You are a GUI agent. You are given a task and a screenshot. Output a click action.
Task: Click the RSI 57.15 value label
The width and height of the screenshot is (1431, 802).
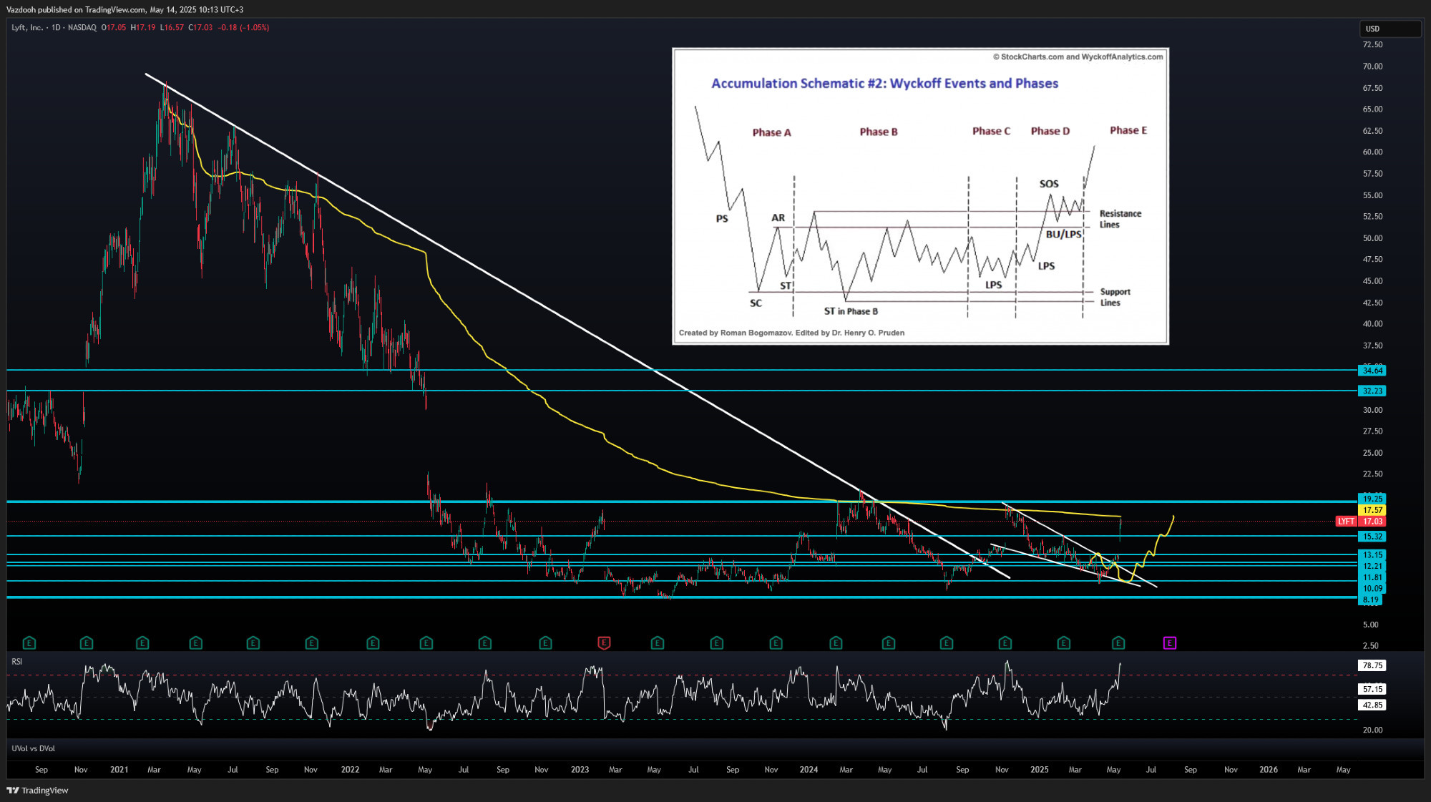tap(1372, 689)
